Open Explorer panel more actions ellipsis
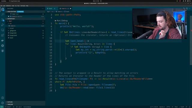The width and height of the screenshot is (192, 108). (x=43, y=9)
